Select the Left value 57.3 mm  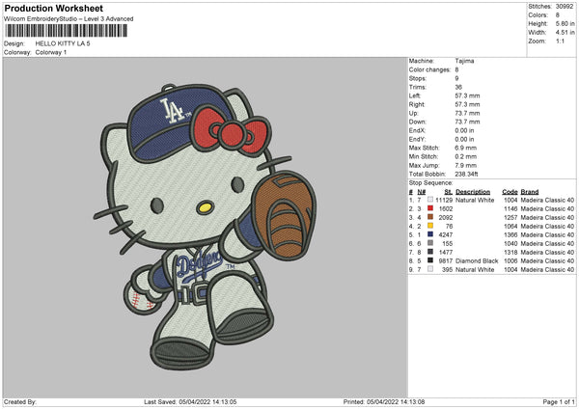point(467,95)
